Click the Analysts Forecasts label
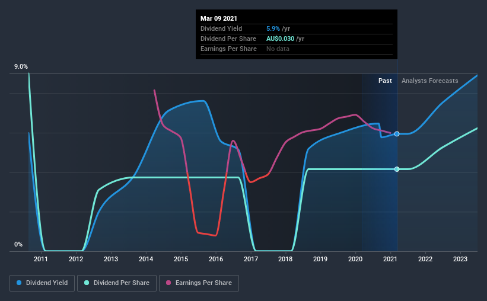The height and width of the screenshot is (301, 487). 430,81
